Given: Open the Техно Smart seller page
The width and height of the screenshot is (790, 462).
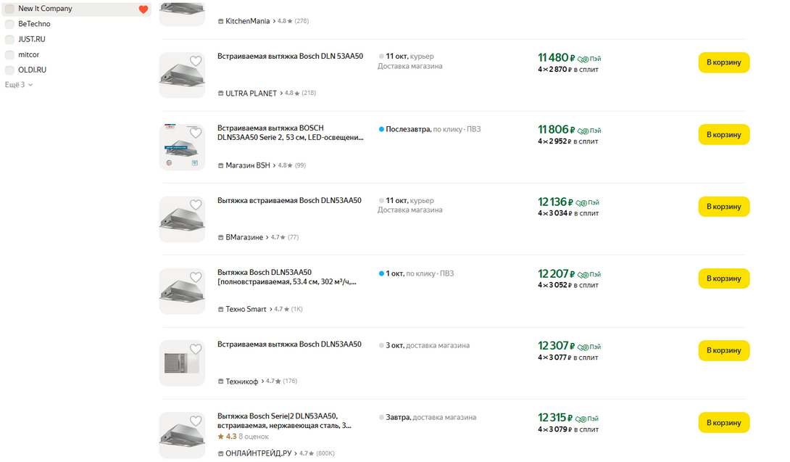Looking at the screenshot, I should [246, 309].
